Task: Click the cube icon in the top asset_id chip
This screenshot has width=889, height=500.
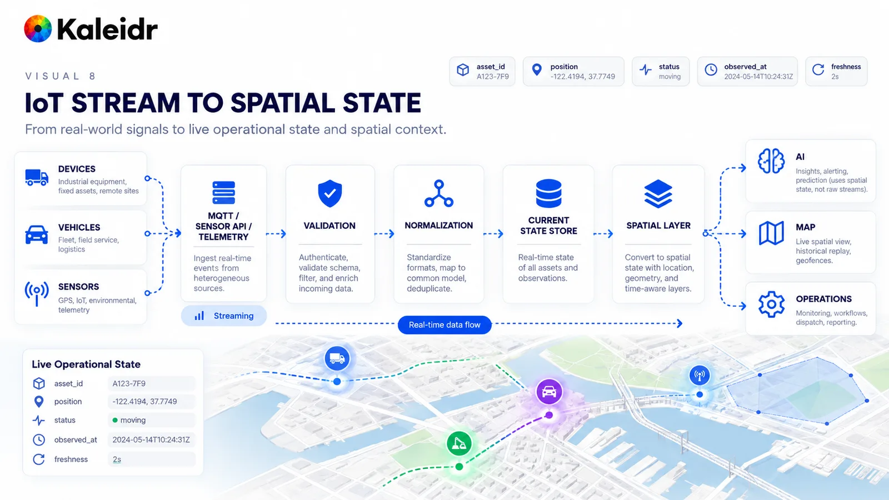Action: point(463,70)
